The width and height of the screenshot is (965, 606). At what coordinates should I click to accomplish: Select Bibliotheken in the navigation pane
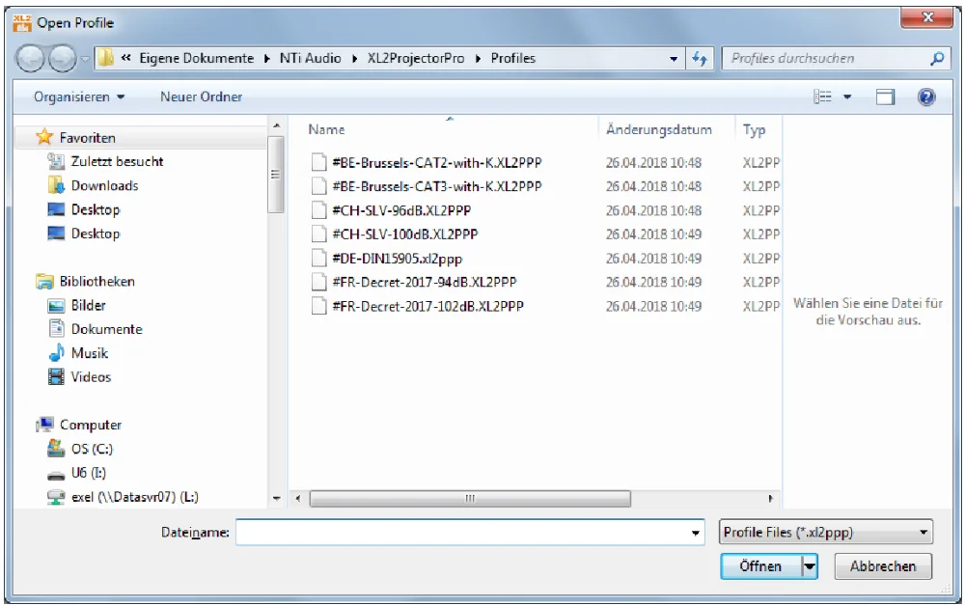[96, 281]
